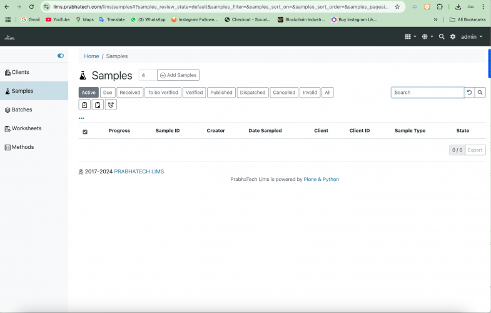Open the apps grid in bookmarks bar

click(x=8, y=19)
